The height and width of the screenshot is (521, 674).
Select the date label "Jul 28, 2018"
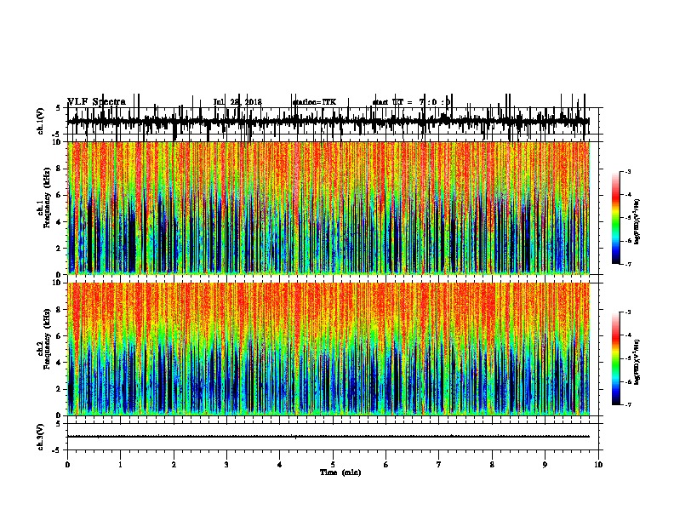click(237, 102)
